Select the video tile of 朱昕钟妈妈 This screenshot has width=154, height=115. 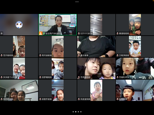click(x=19, y=90)
